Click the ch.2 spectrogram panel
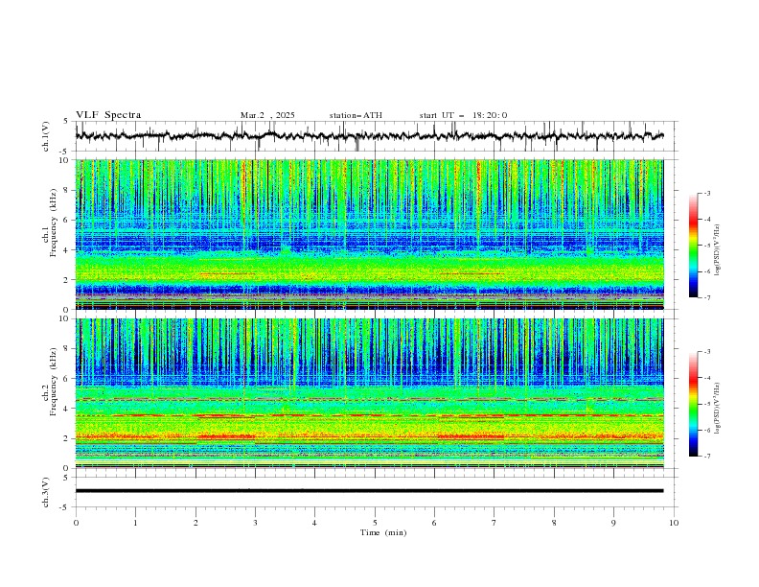Viewport: 759px width, 587px height. click(x=369, y=393)
